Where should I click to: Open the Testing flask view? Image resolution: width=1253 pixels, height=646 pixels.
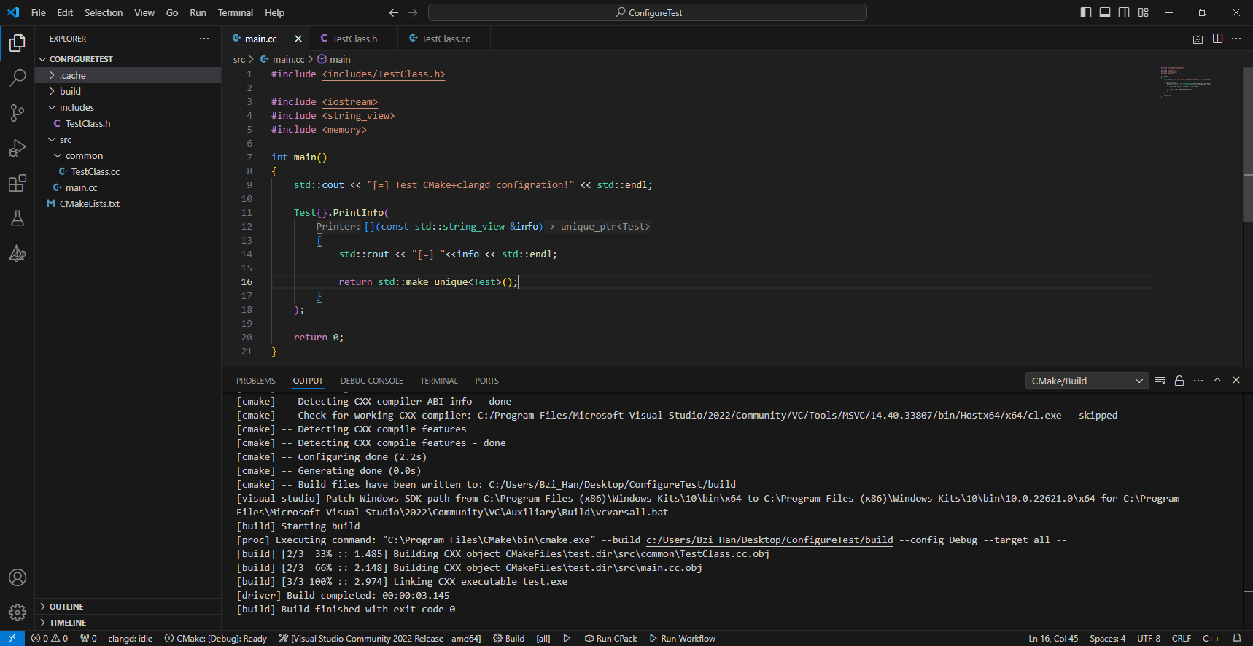point(18,218)
